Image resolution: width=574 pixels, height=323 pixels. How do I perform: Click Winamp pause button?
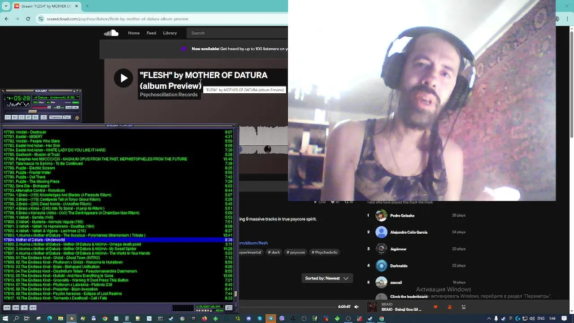tap(22, 118)
